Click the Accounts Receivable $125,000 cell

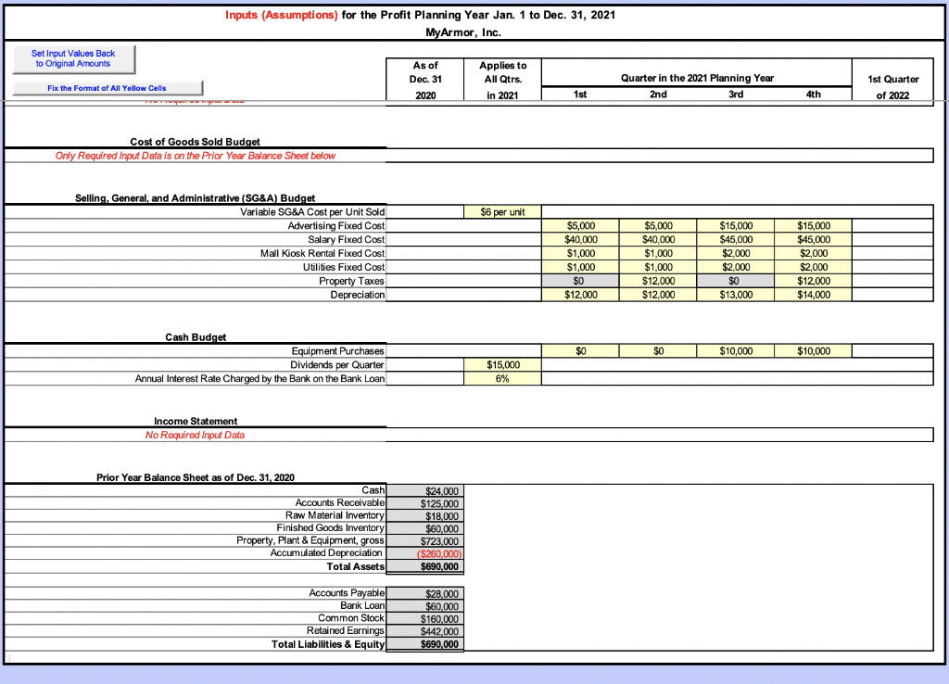click(x=424, y=502)
